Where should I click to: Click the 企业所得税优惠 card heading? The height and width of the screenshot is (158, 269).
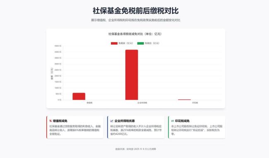[125, 121]
